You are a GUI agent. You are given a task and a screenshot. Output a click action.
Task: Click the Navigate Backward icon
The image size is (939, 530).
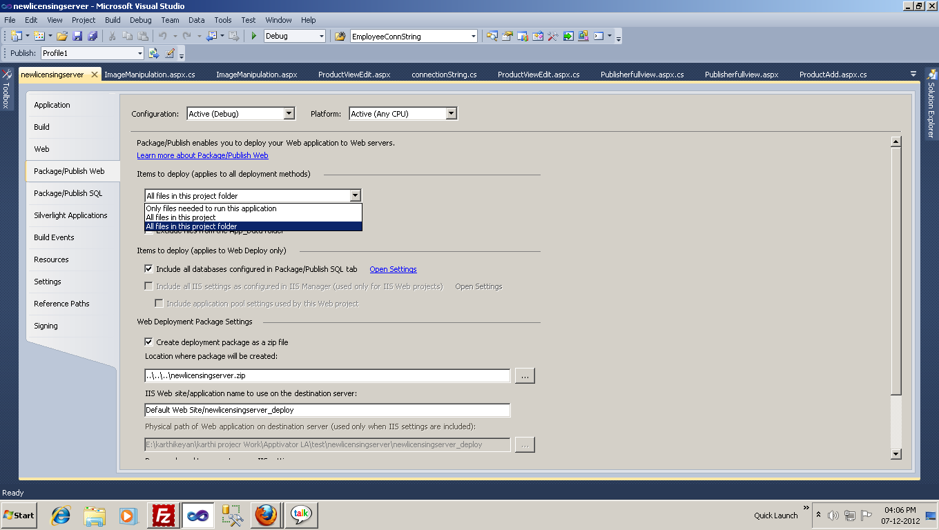[211, 36]
